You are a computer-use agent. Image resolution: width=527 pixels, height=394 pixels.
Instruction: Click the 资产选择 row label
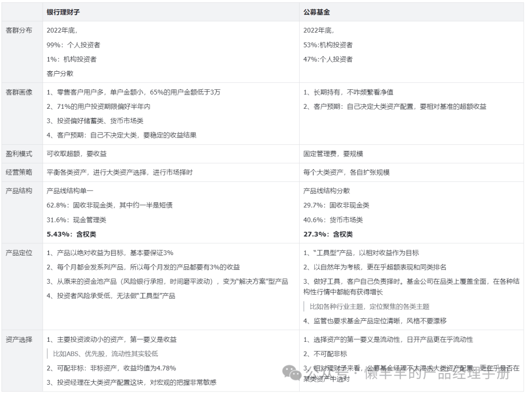coord(19,339)
